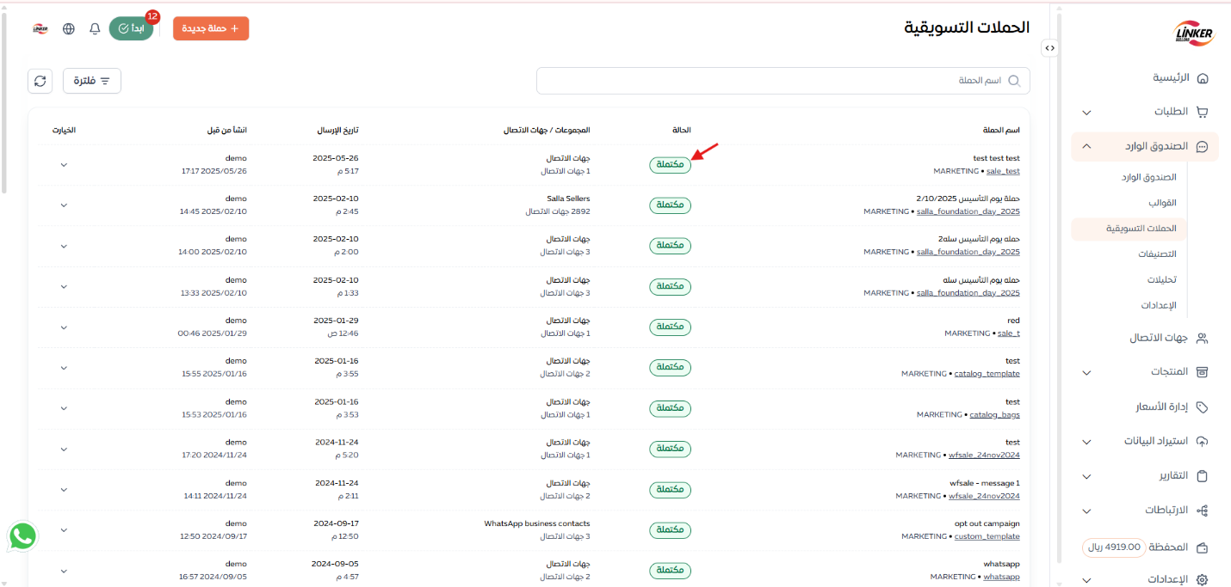The height and width of the screenshot is (587, 1231).
Task: Expand the الارتباطات sidebar chevron
Action: pos(1086,511)
